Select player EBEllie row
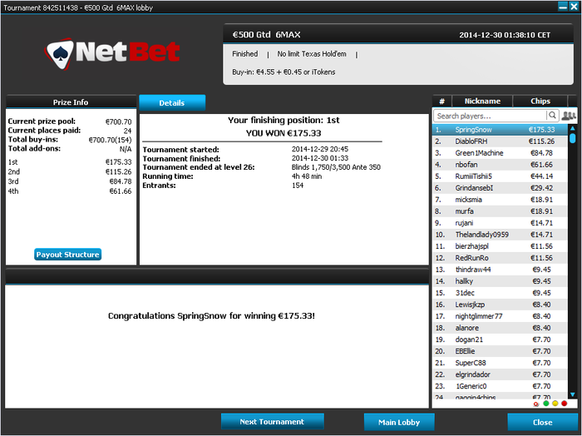The image size is (582, 436). 500,351
